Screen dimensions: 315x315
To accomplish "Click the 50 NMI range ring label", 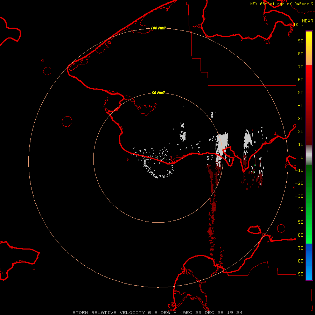I will pos(158,93).
